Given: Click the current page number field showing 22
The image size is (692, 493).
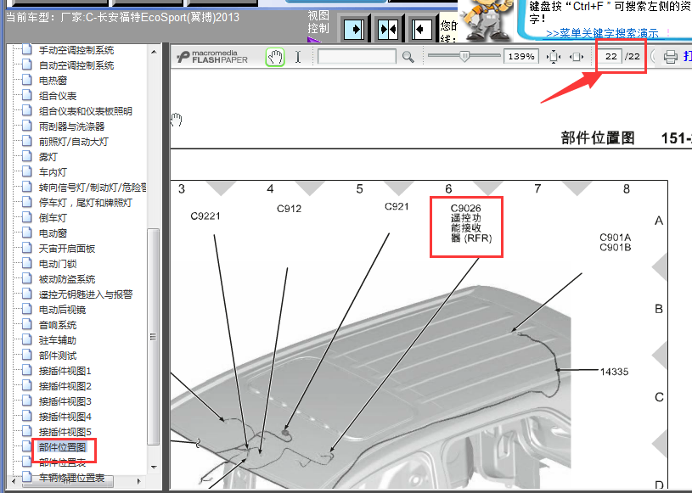Looking at the screenshot, I should tap(610, 57).
